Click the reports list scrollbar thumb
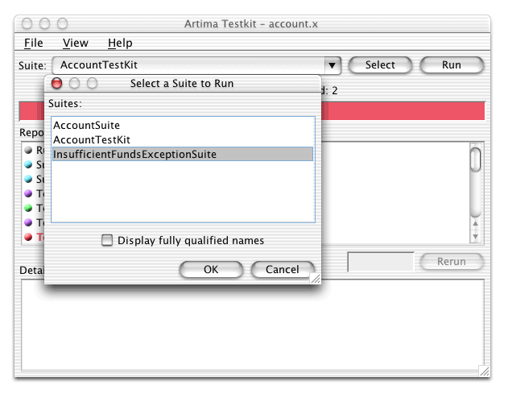 [475, 160]
